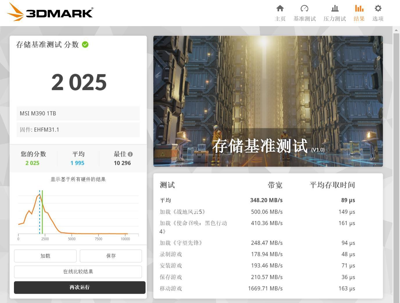
Task: Select the MSI M390 1TB drive field
Action: pos(78,113)
